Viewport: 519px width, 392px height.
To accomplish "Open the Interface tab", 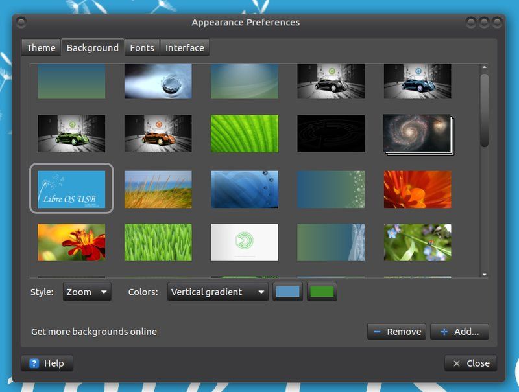I will [185, 47].
